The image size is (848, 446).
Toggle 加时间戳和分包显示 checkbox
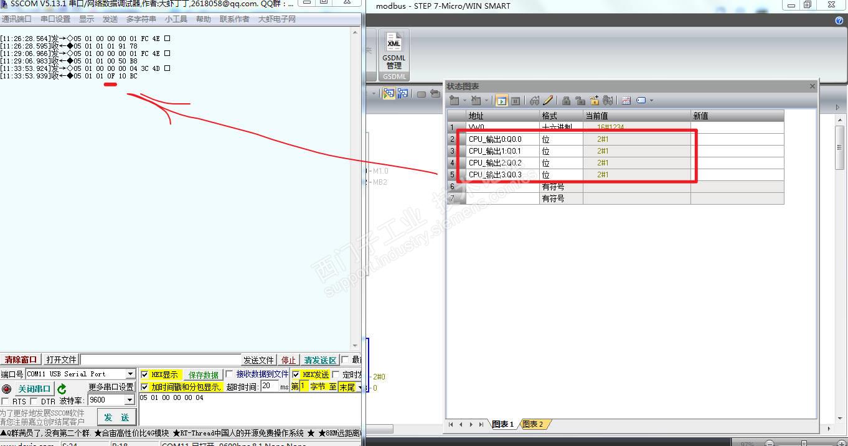point(144,387)
